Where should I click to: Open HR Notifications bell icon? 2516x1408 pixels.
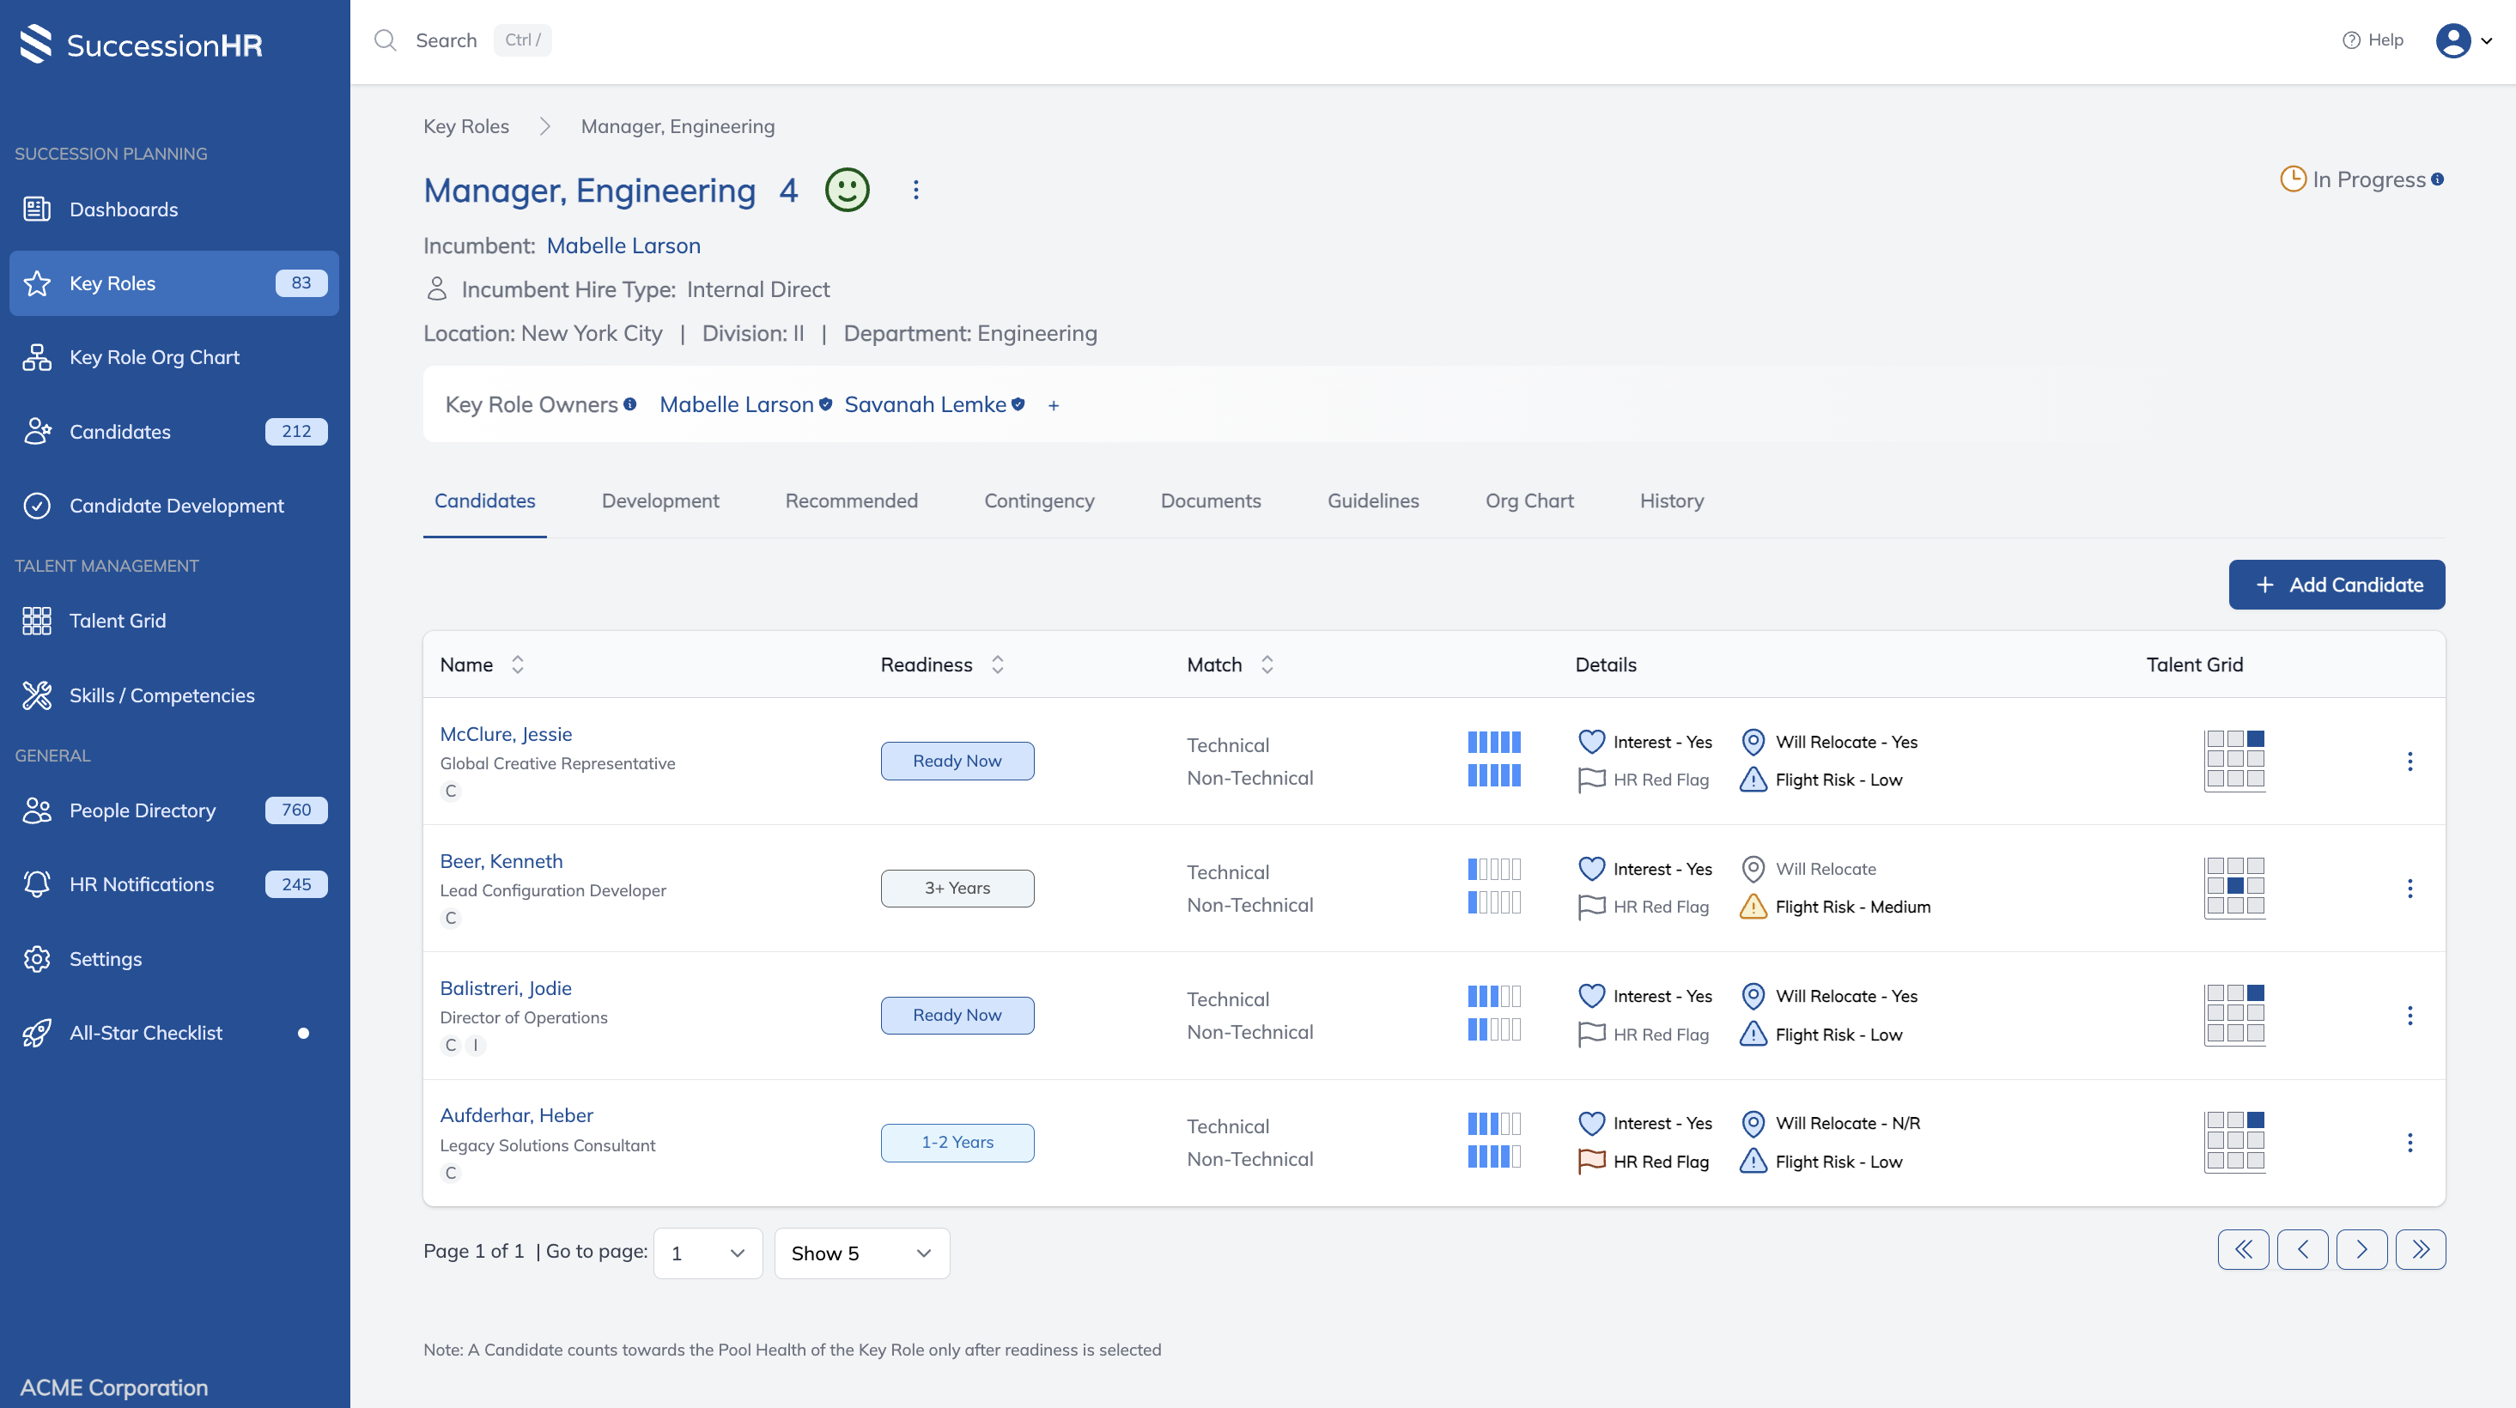(x=37, y=883)
